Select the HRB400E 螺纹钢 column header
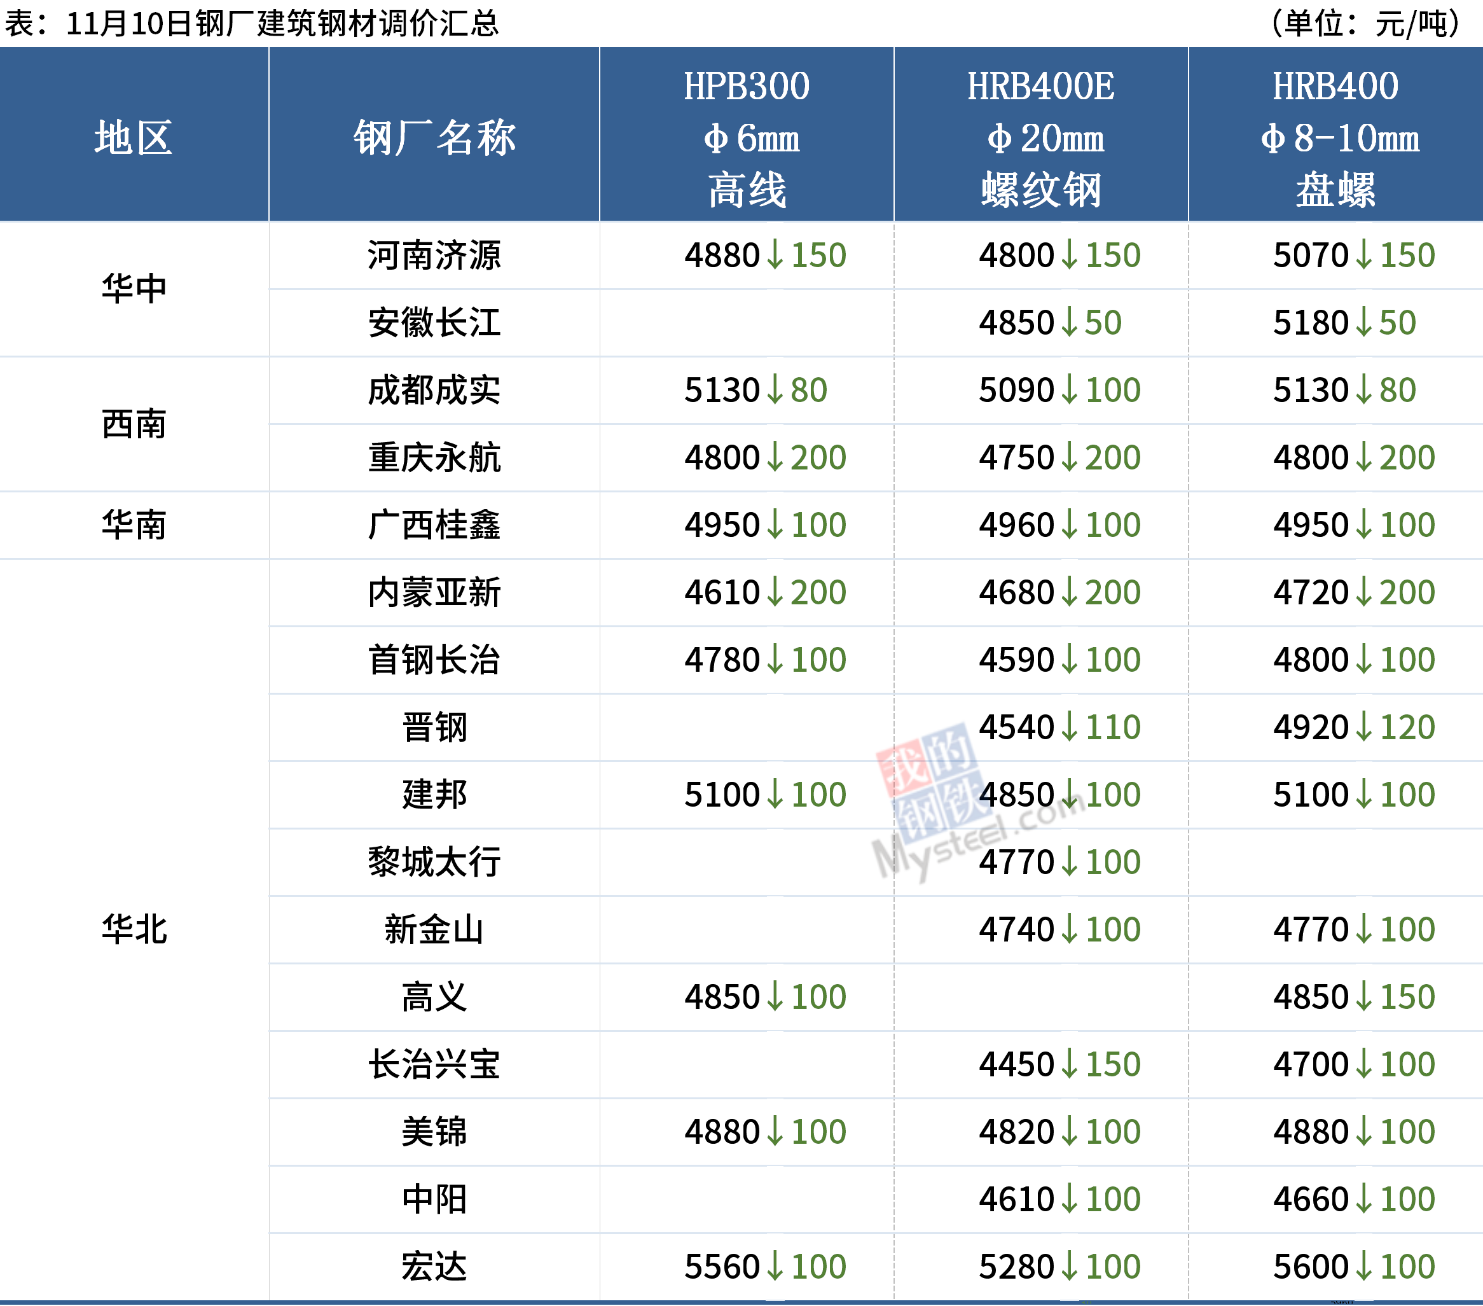The width and height of the screenshot is (1483, 1306). (x=1041, y=137)
